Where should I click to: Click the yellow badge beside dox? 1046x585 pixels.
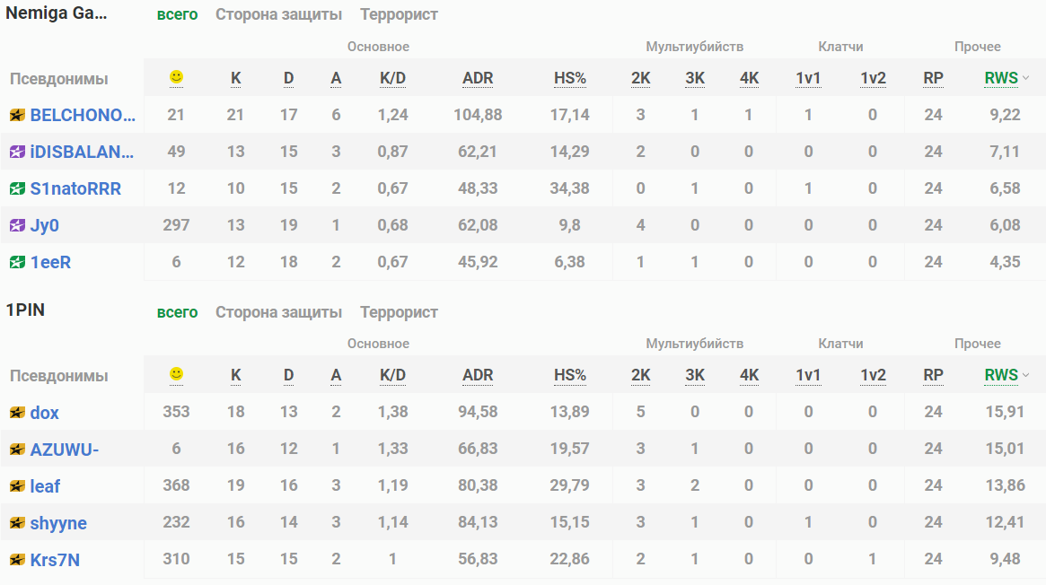click(x=17, y=413)
